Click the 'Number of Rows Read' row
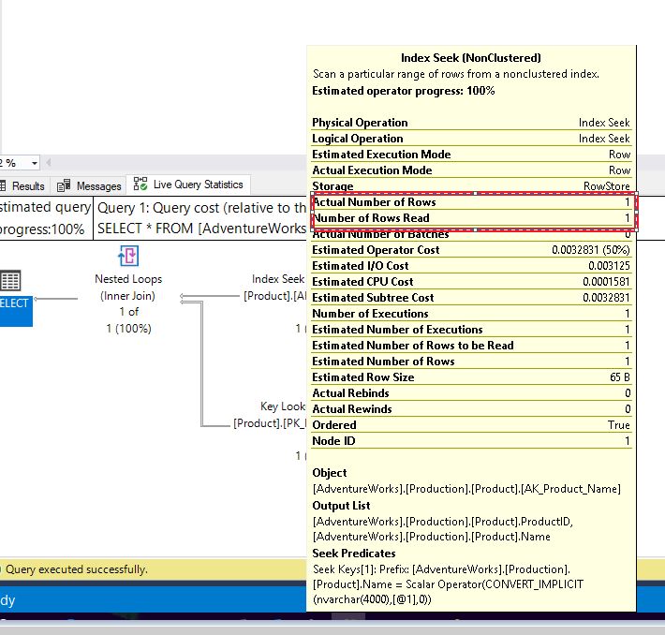 tap(471, 218)
